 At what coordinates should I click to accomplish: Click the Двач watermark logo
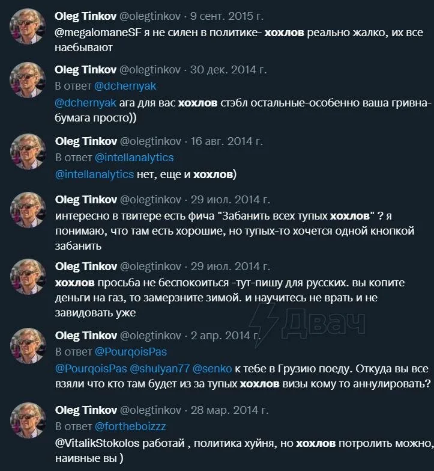coord(307,323)
